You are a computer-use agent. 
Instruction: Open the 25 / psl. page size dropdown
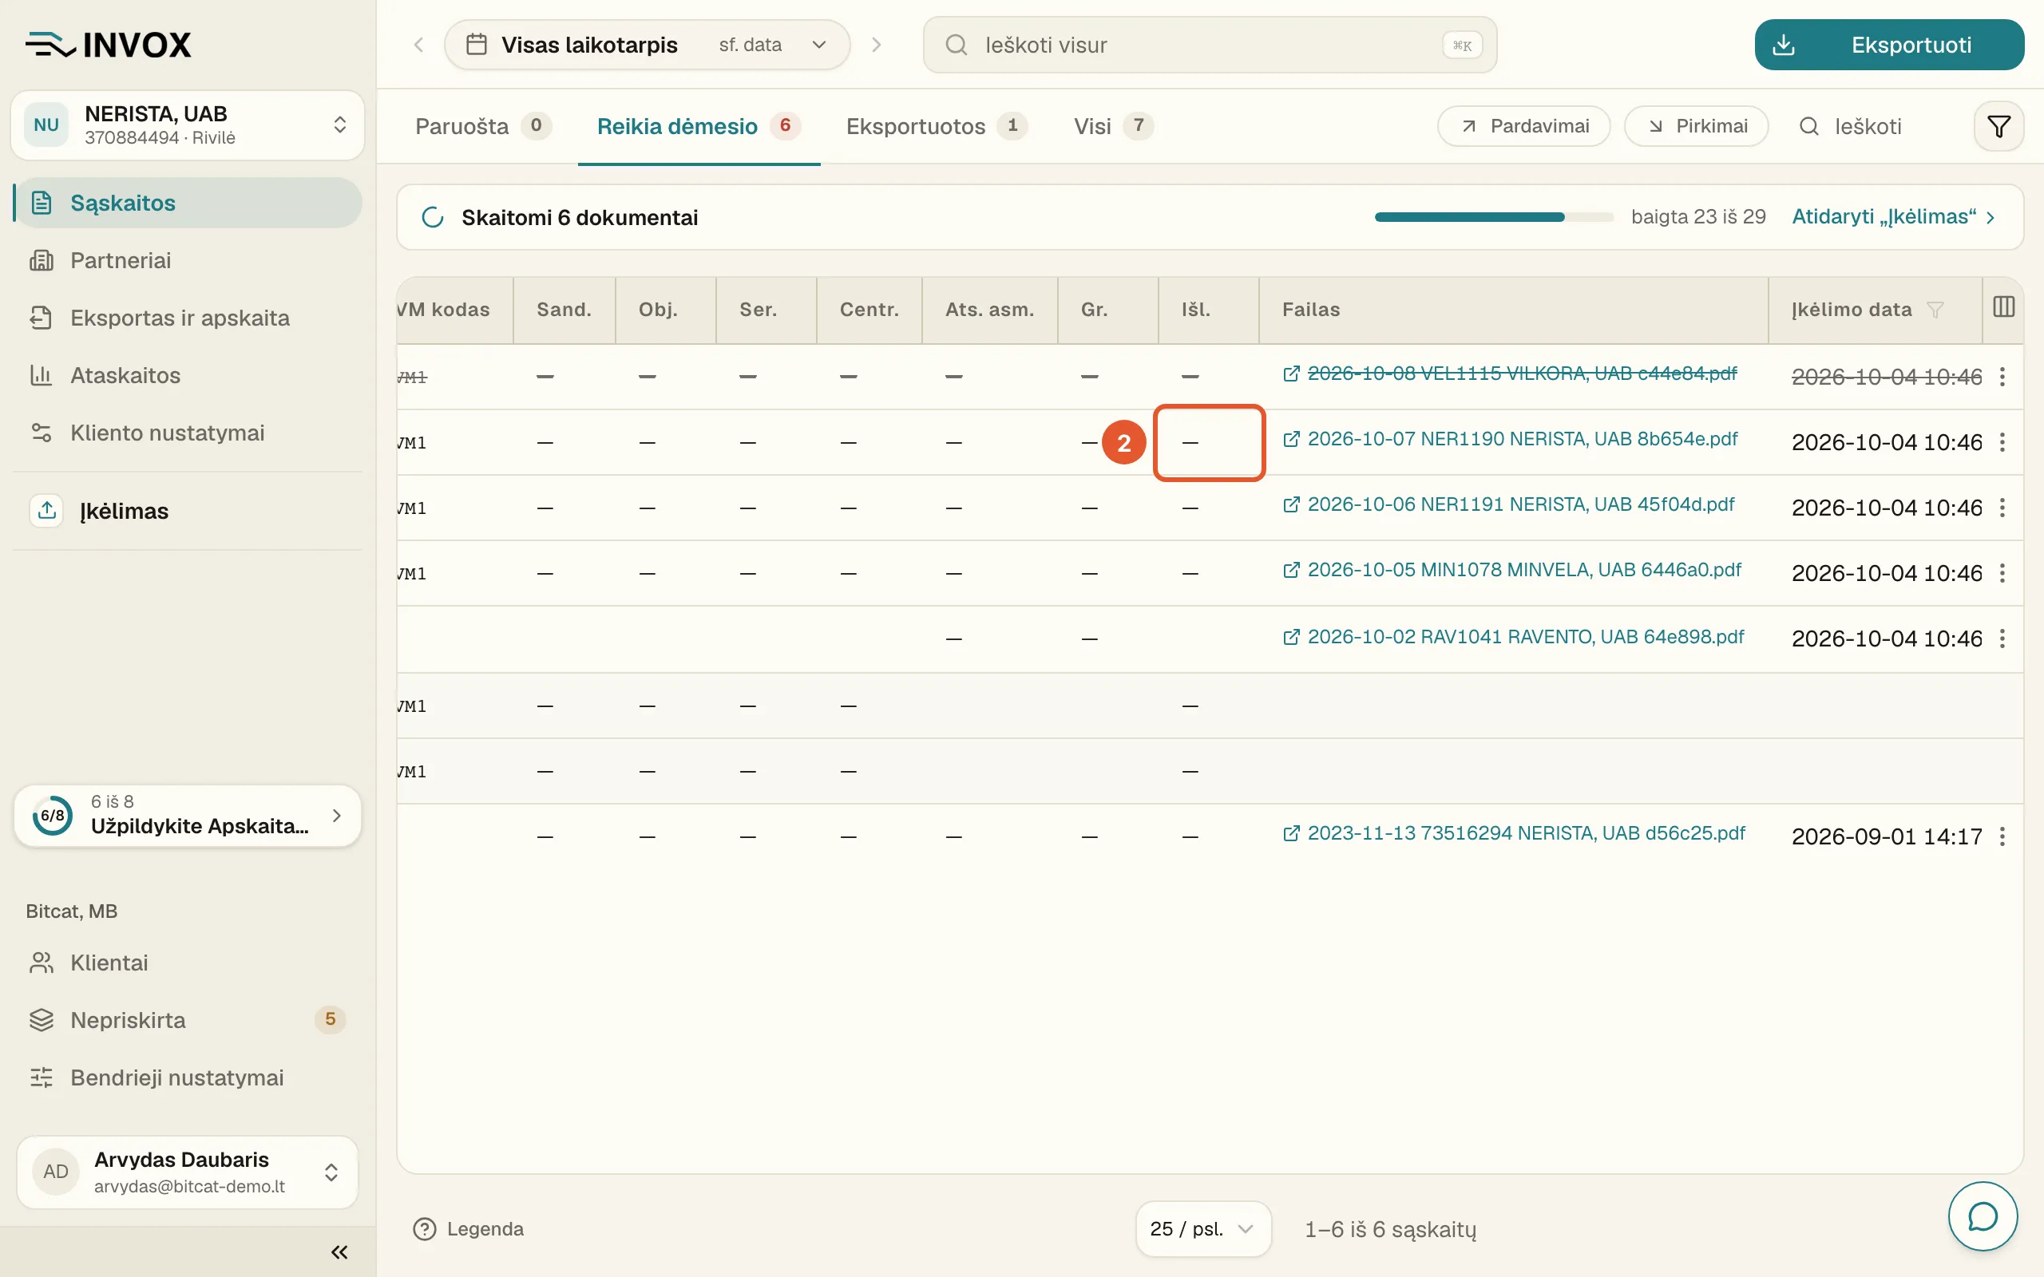[x=1202, y=1229]
